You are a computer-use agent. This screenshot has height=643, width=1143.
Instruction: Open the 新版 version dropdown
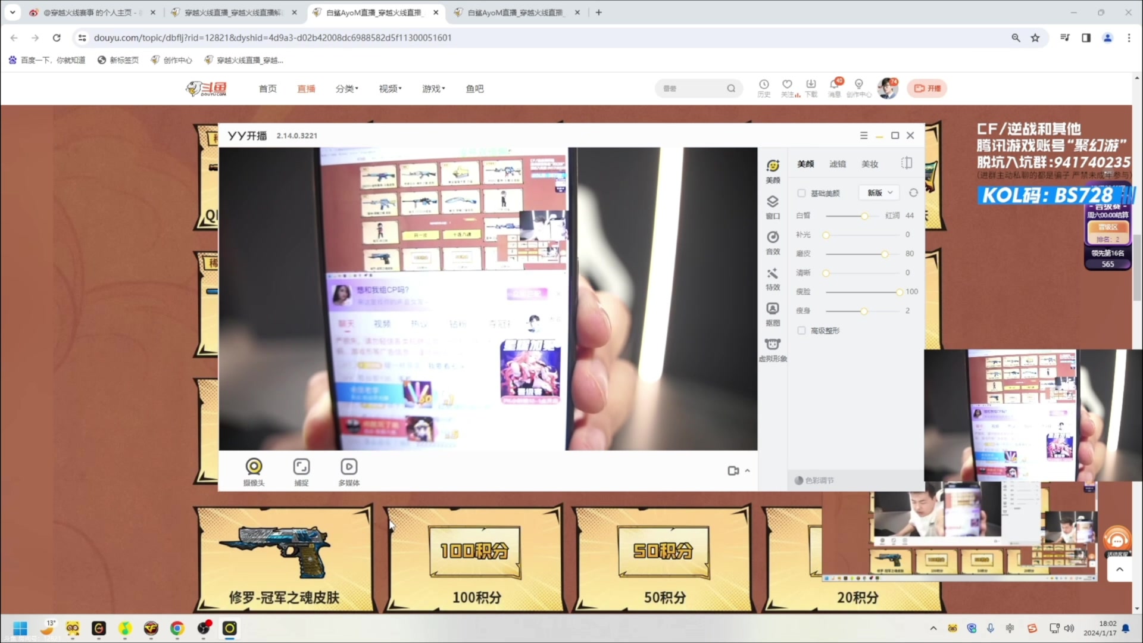click(x=879, y=193)
